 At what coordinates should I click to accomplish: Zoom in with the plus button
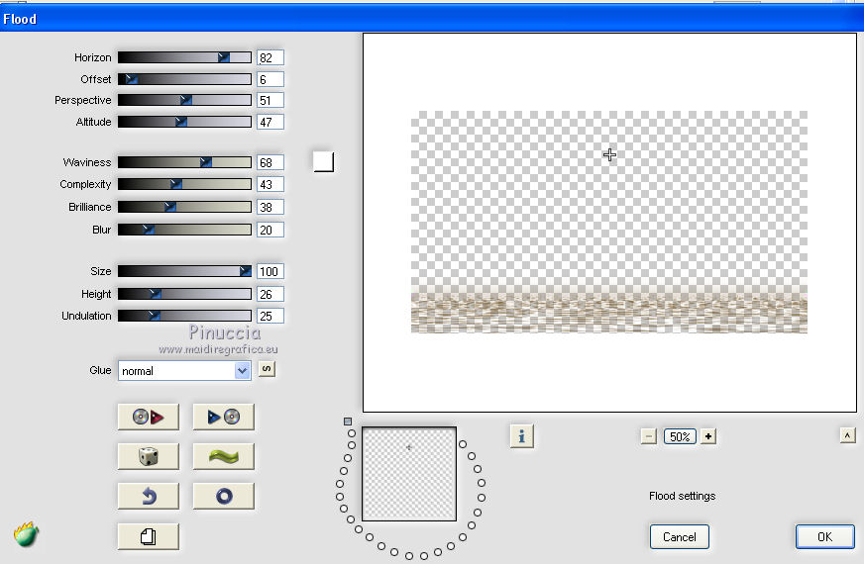(708, 436)
